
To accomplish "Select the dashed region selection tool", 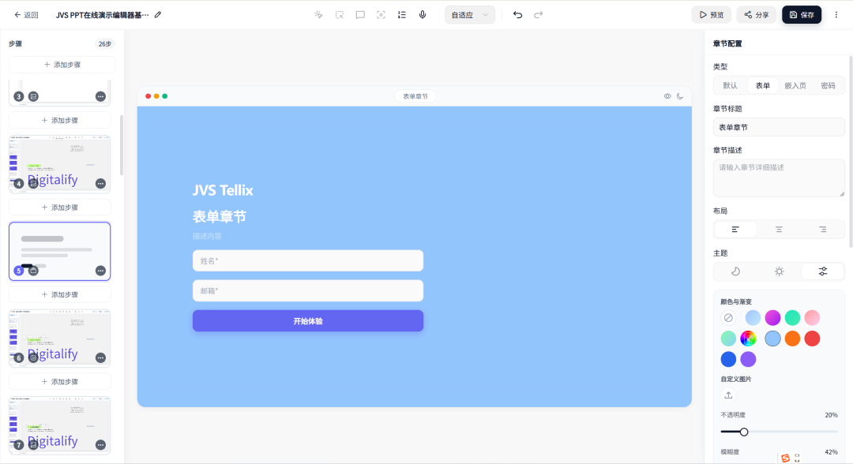I will [340, 15].
